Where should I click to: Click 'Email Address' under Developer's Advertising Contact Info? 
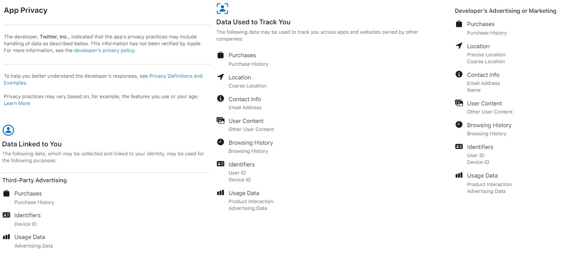click(x=483, y=83)
